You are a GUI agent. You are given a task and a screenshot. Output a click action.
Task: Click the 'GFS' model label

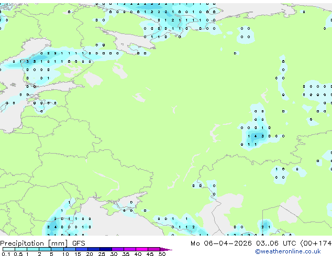click(79, 243)
